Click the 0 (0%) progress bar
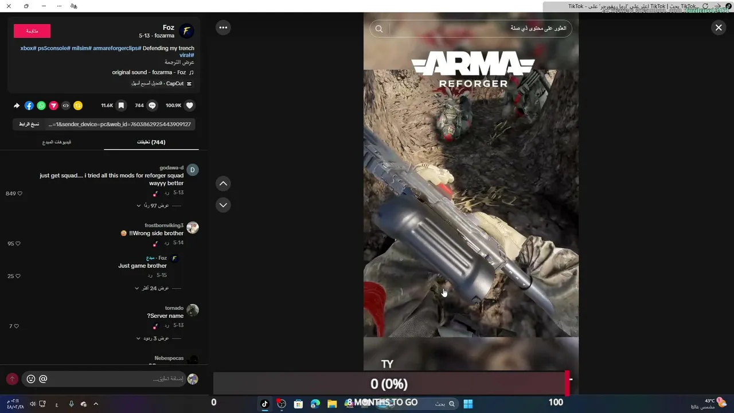The height and width of the screenshot is (413, 734). pos(390,384)
